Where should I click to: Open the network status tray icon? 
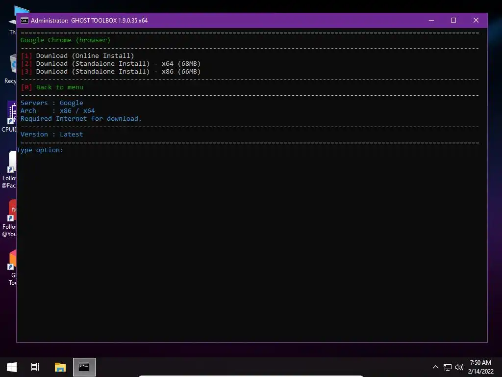pos(447,367)
